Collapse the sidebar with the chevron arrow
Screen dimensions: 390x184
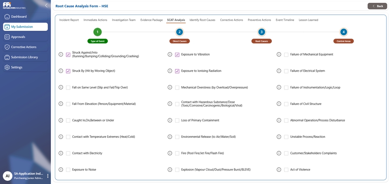[46, 6]
